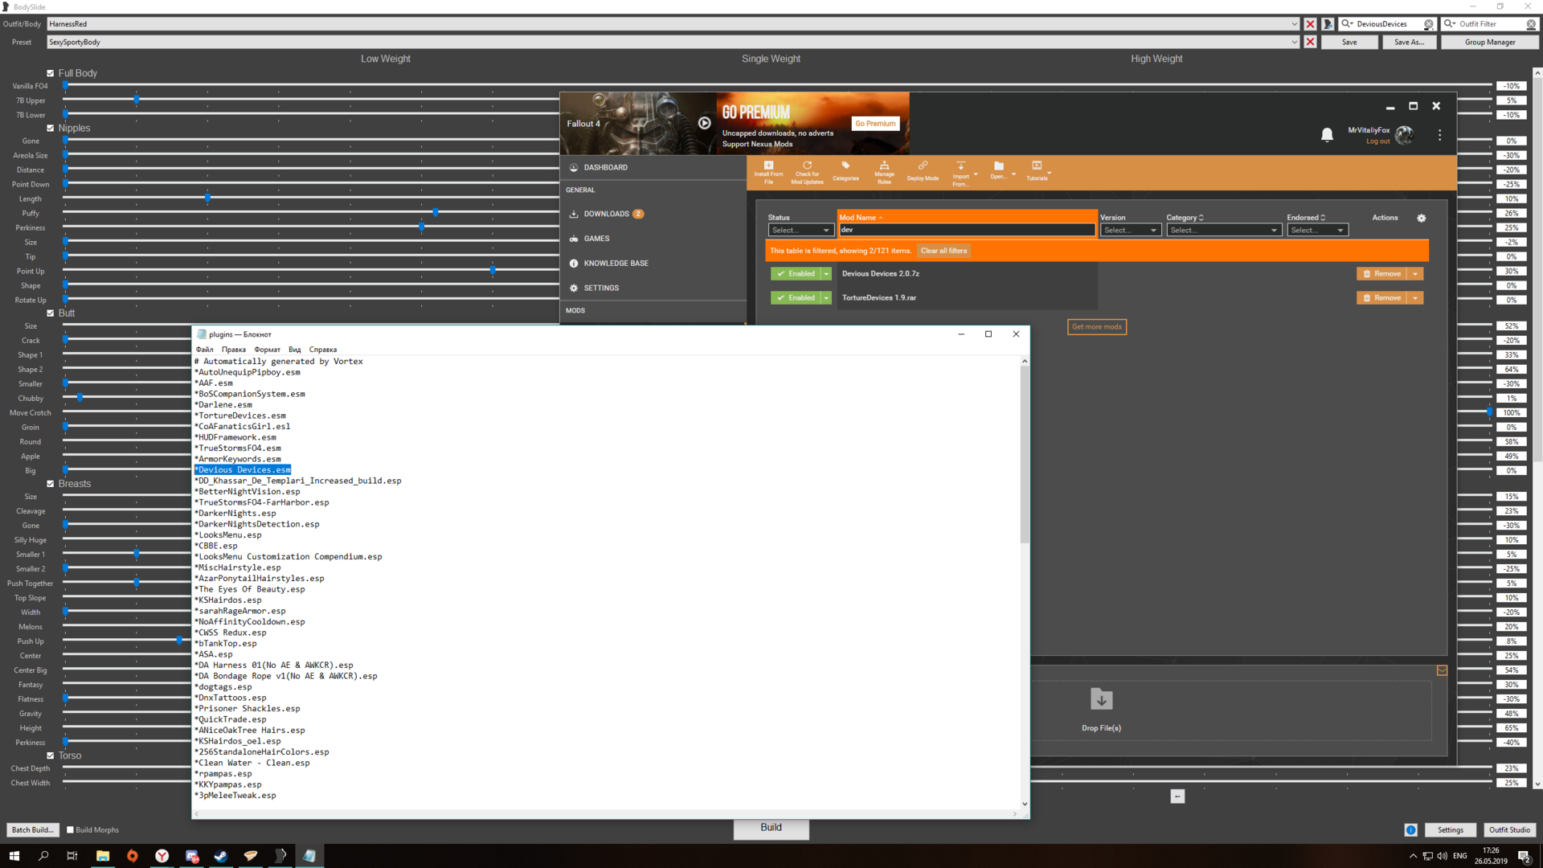Expand Remove options for TortureDevices 1.9.rar

coord(1415,298)
